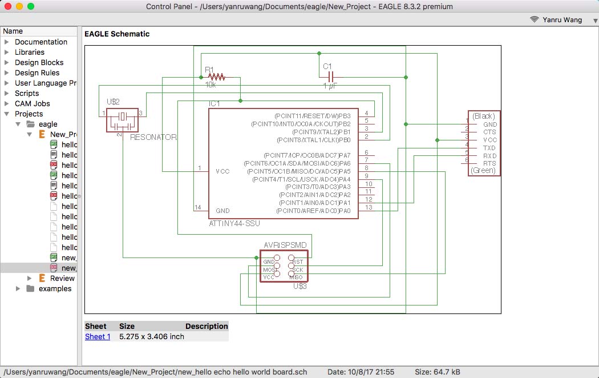Open the Sheet 1 link
Viewport: 599px width, 378px height.
click(98, 337)
